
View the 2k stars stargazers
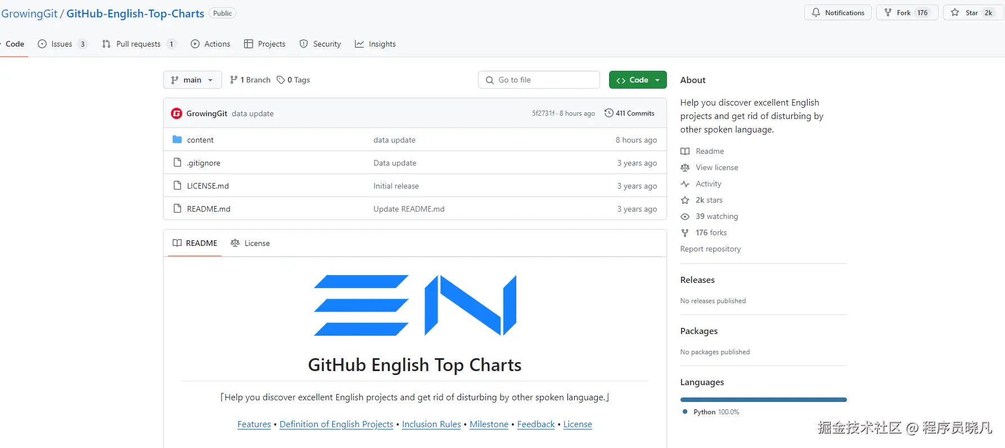(x=709, y=200)
